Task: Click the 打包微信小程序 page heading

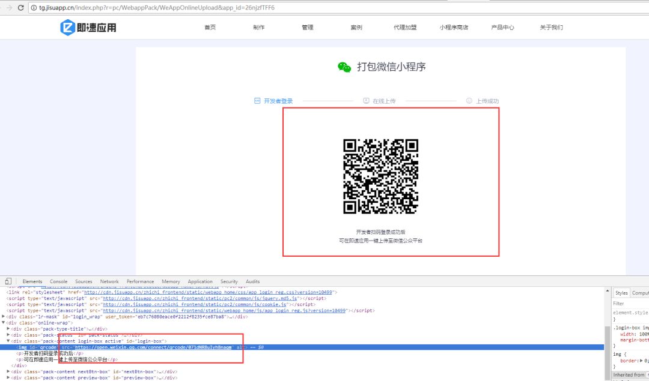Action: 391,67
